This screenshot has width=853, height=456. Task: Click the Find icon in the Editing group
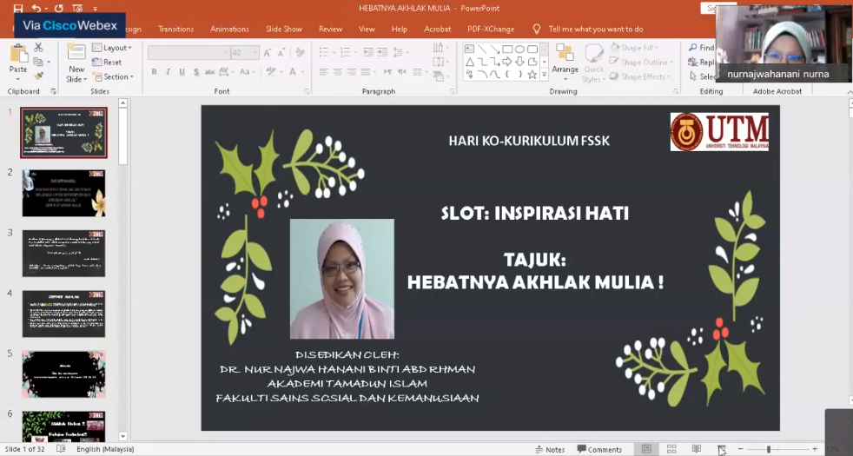click(702, 48)
